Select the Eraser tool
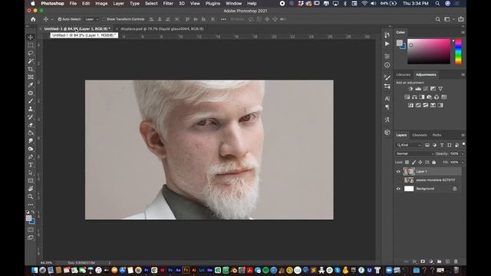 click(x=31, y=125)
